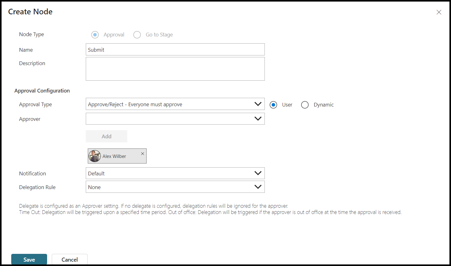Click the Add approver button
The image size is (451, 266).
tap(106, 136)
